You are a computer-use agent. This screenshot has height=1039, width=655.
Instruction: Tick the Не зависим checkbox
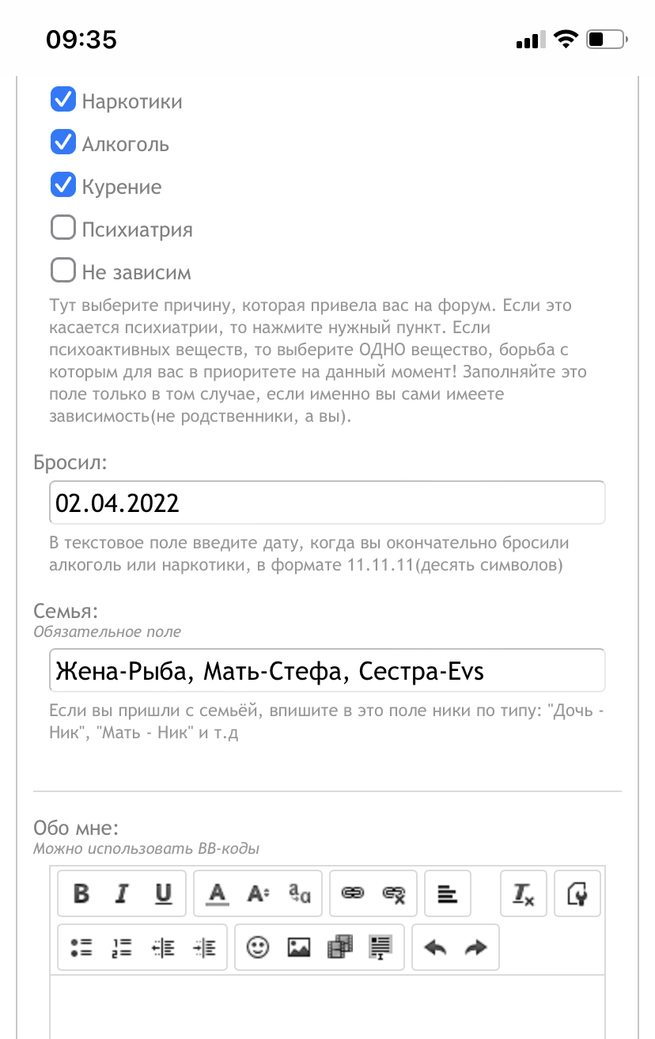(x=62, y=271)
